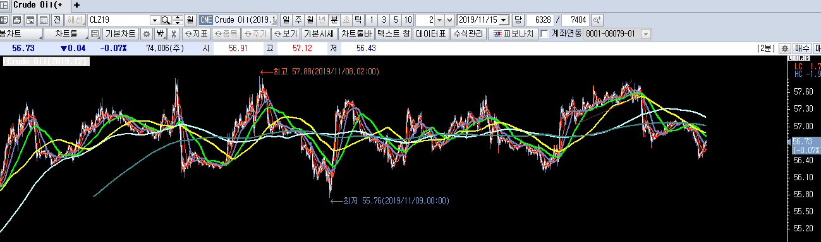
Task: Click the 당 button
Action: tap(518, 20)
